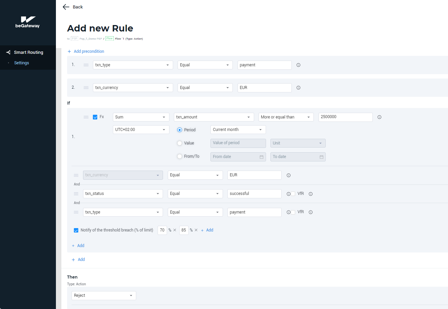Click the 2500000 amount input field

coord(345,117)
